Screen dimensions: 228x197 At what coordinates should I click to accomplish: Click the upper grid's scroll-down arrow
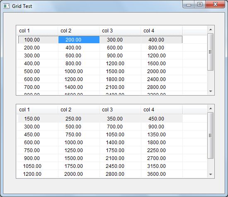click(x=211, y=91)
